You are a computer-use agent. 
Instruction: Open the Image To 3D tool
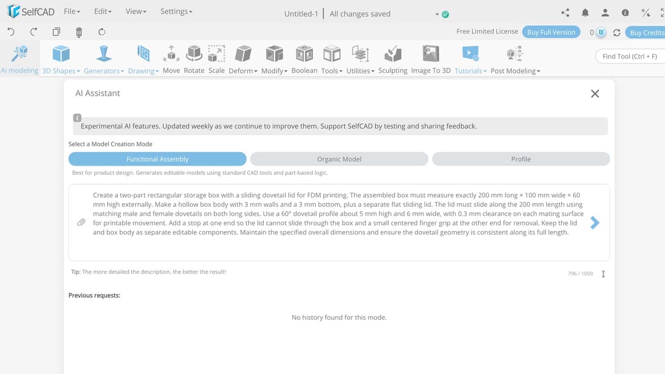pos(431,60)
